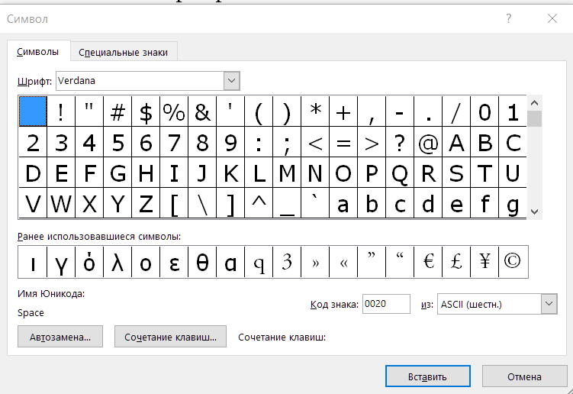Select the asterisk * symbol
The height and width of the screenshot is (394, 573).
pos(315,111)
